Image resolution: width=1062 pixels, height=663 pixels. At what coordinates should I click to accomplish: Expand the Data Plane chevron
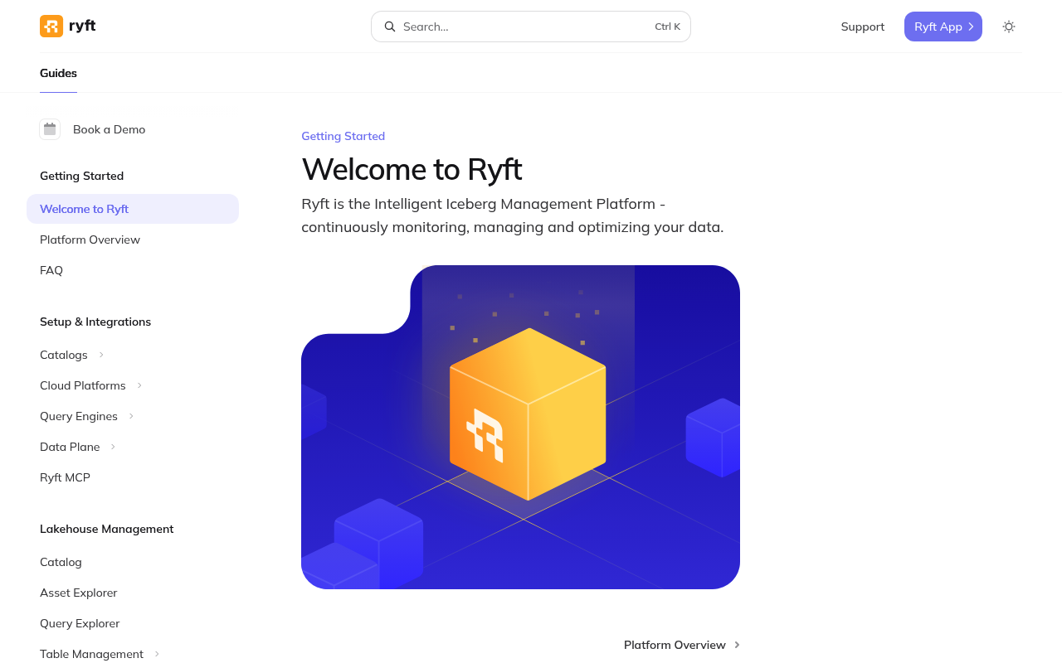pyautogui.click(x=113, y=447)
